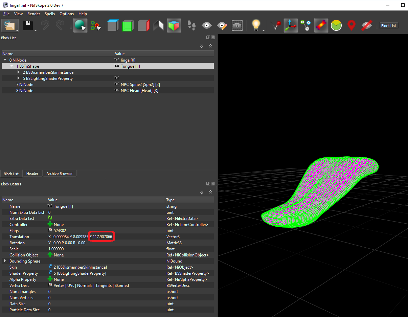
Task: Click the screenshot camera icon
Action: (237, 26)
